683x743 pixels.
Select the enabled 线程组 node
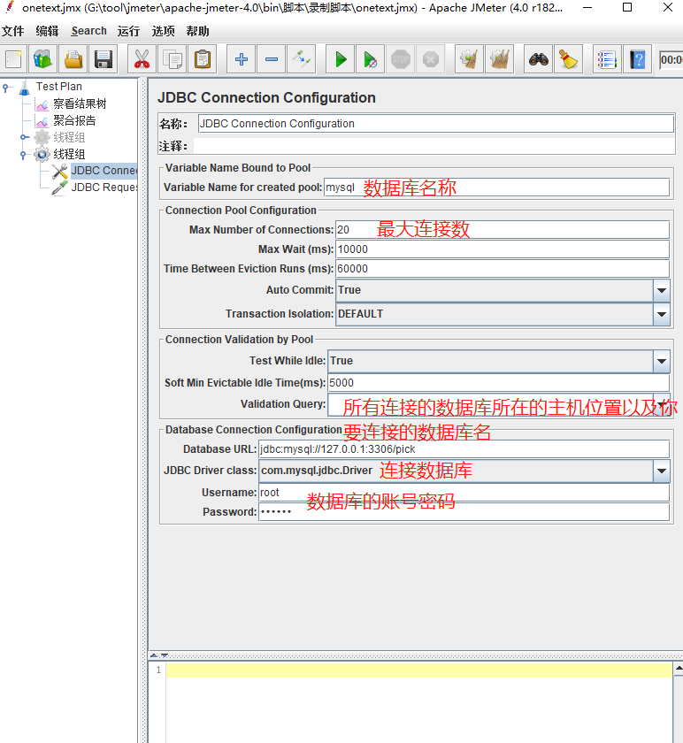point(69,154)
